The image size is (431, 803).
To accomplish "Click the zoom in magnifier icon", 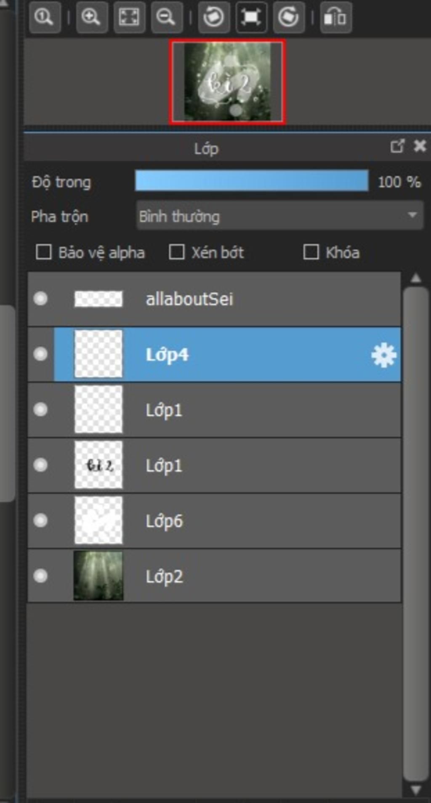I will click(x=91, y=17).
